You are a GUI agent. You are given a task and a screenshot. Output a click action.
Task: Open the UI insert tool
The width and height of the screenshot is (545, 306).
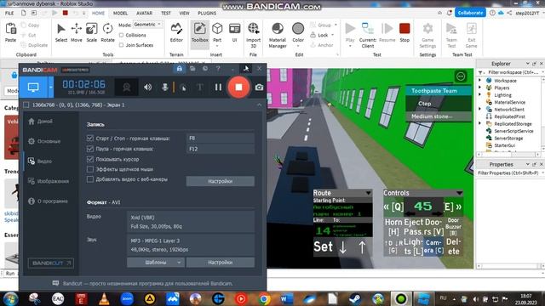pos(235,32)
